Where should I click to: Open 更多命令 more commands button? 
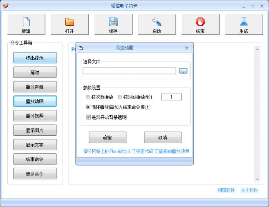point(35,174)
